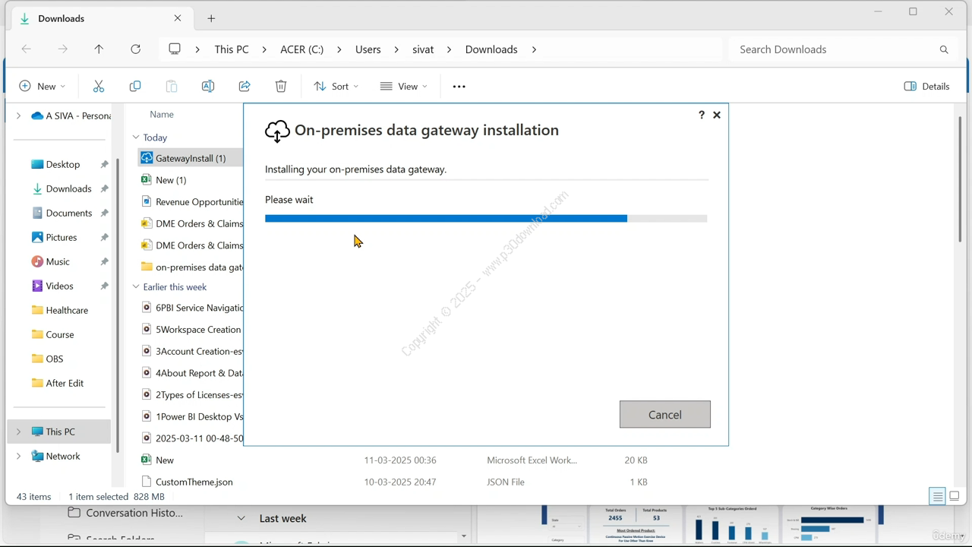Click the chevron after Downloads in address bar
This screenshot has width=972, height=547.
tap(534, 49)
